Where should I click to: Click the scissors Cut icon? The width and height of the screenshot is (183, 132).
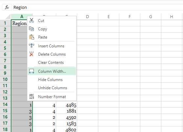(x=32, y=20)
